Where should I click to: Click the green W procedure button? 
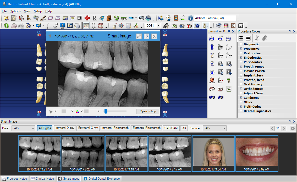click(x=229, y=89)
